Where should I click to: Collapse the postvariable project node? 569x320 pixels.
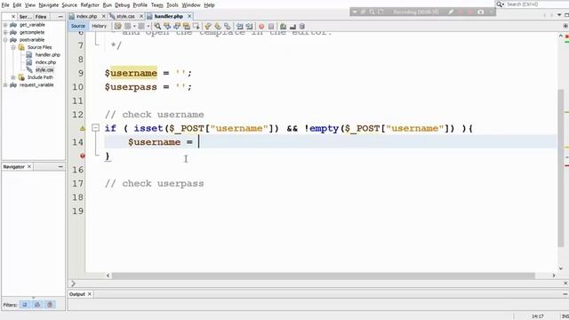tap(5, 40)
